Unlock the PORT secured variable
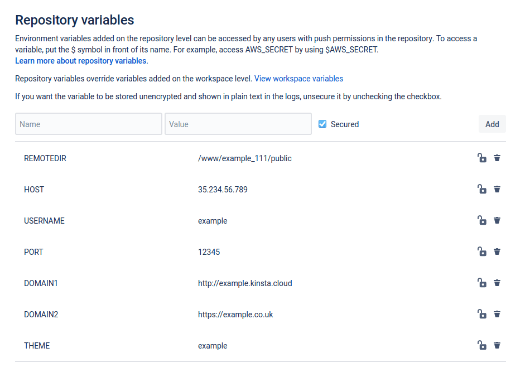The width and height of the screenshot is (530, 382). coord(482,252)
